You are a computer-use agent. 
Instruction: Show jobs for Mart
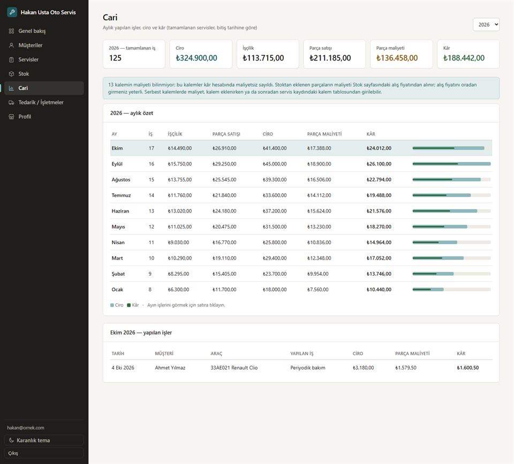301,258
